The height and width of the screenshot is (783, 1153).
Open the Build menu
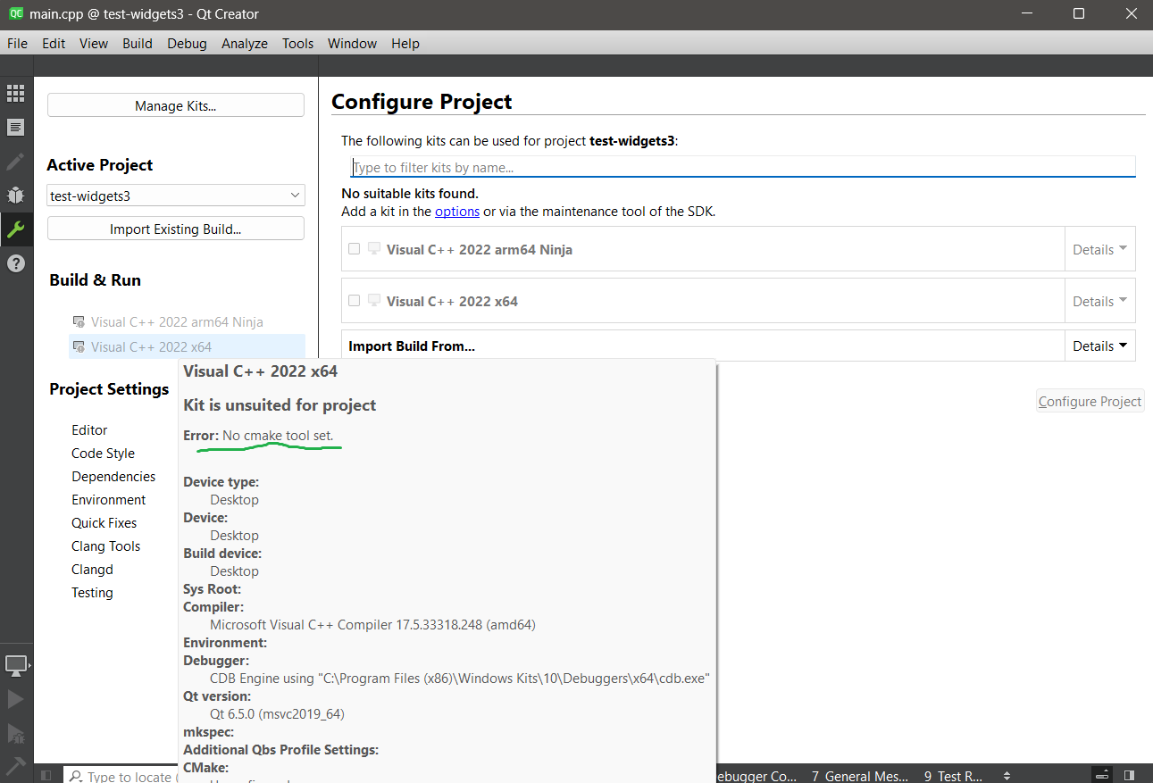[x=138, y=43]
